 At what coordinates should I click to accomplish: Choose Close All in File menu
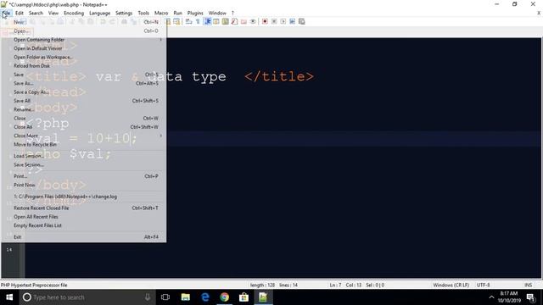[x=84, y=127]
